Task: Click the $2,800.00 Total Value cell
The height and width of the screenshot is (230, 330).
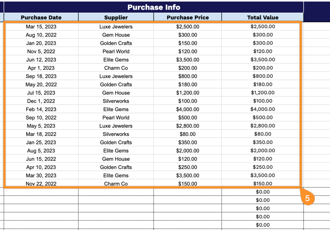Action: [263, 126]
